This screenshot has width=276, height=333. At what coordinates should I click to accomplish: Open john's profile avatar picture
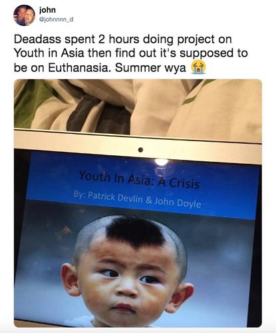25,15
